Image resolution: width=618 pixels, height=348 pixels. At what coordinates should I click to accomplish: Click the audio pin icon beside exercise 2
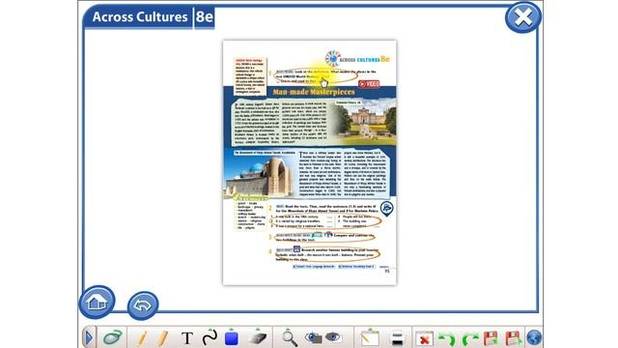386,209
